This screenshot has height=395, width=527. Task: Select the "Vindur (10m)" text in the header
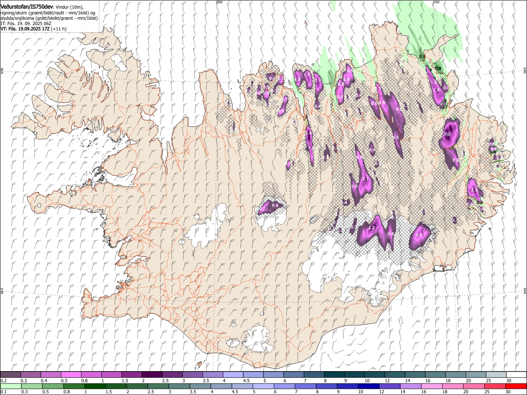point(69,7)
